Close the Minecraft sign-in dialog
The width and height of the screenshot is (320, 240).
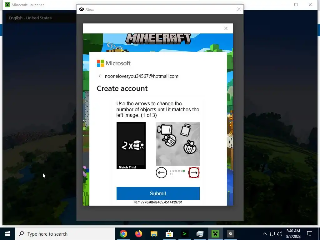(226, 28)
